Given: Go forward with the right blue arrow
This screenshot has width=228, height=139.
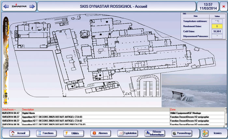Looking at the screenshot, I should [x=32, y=7].
